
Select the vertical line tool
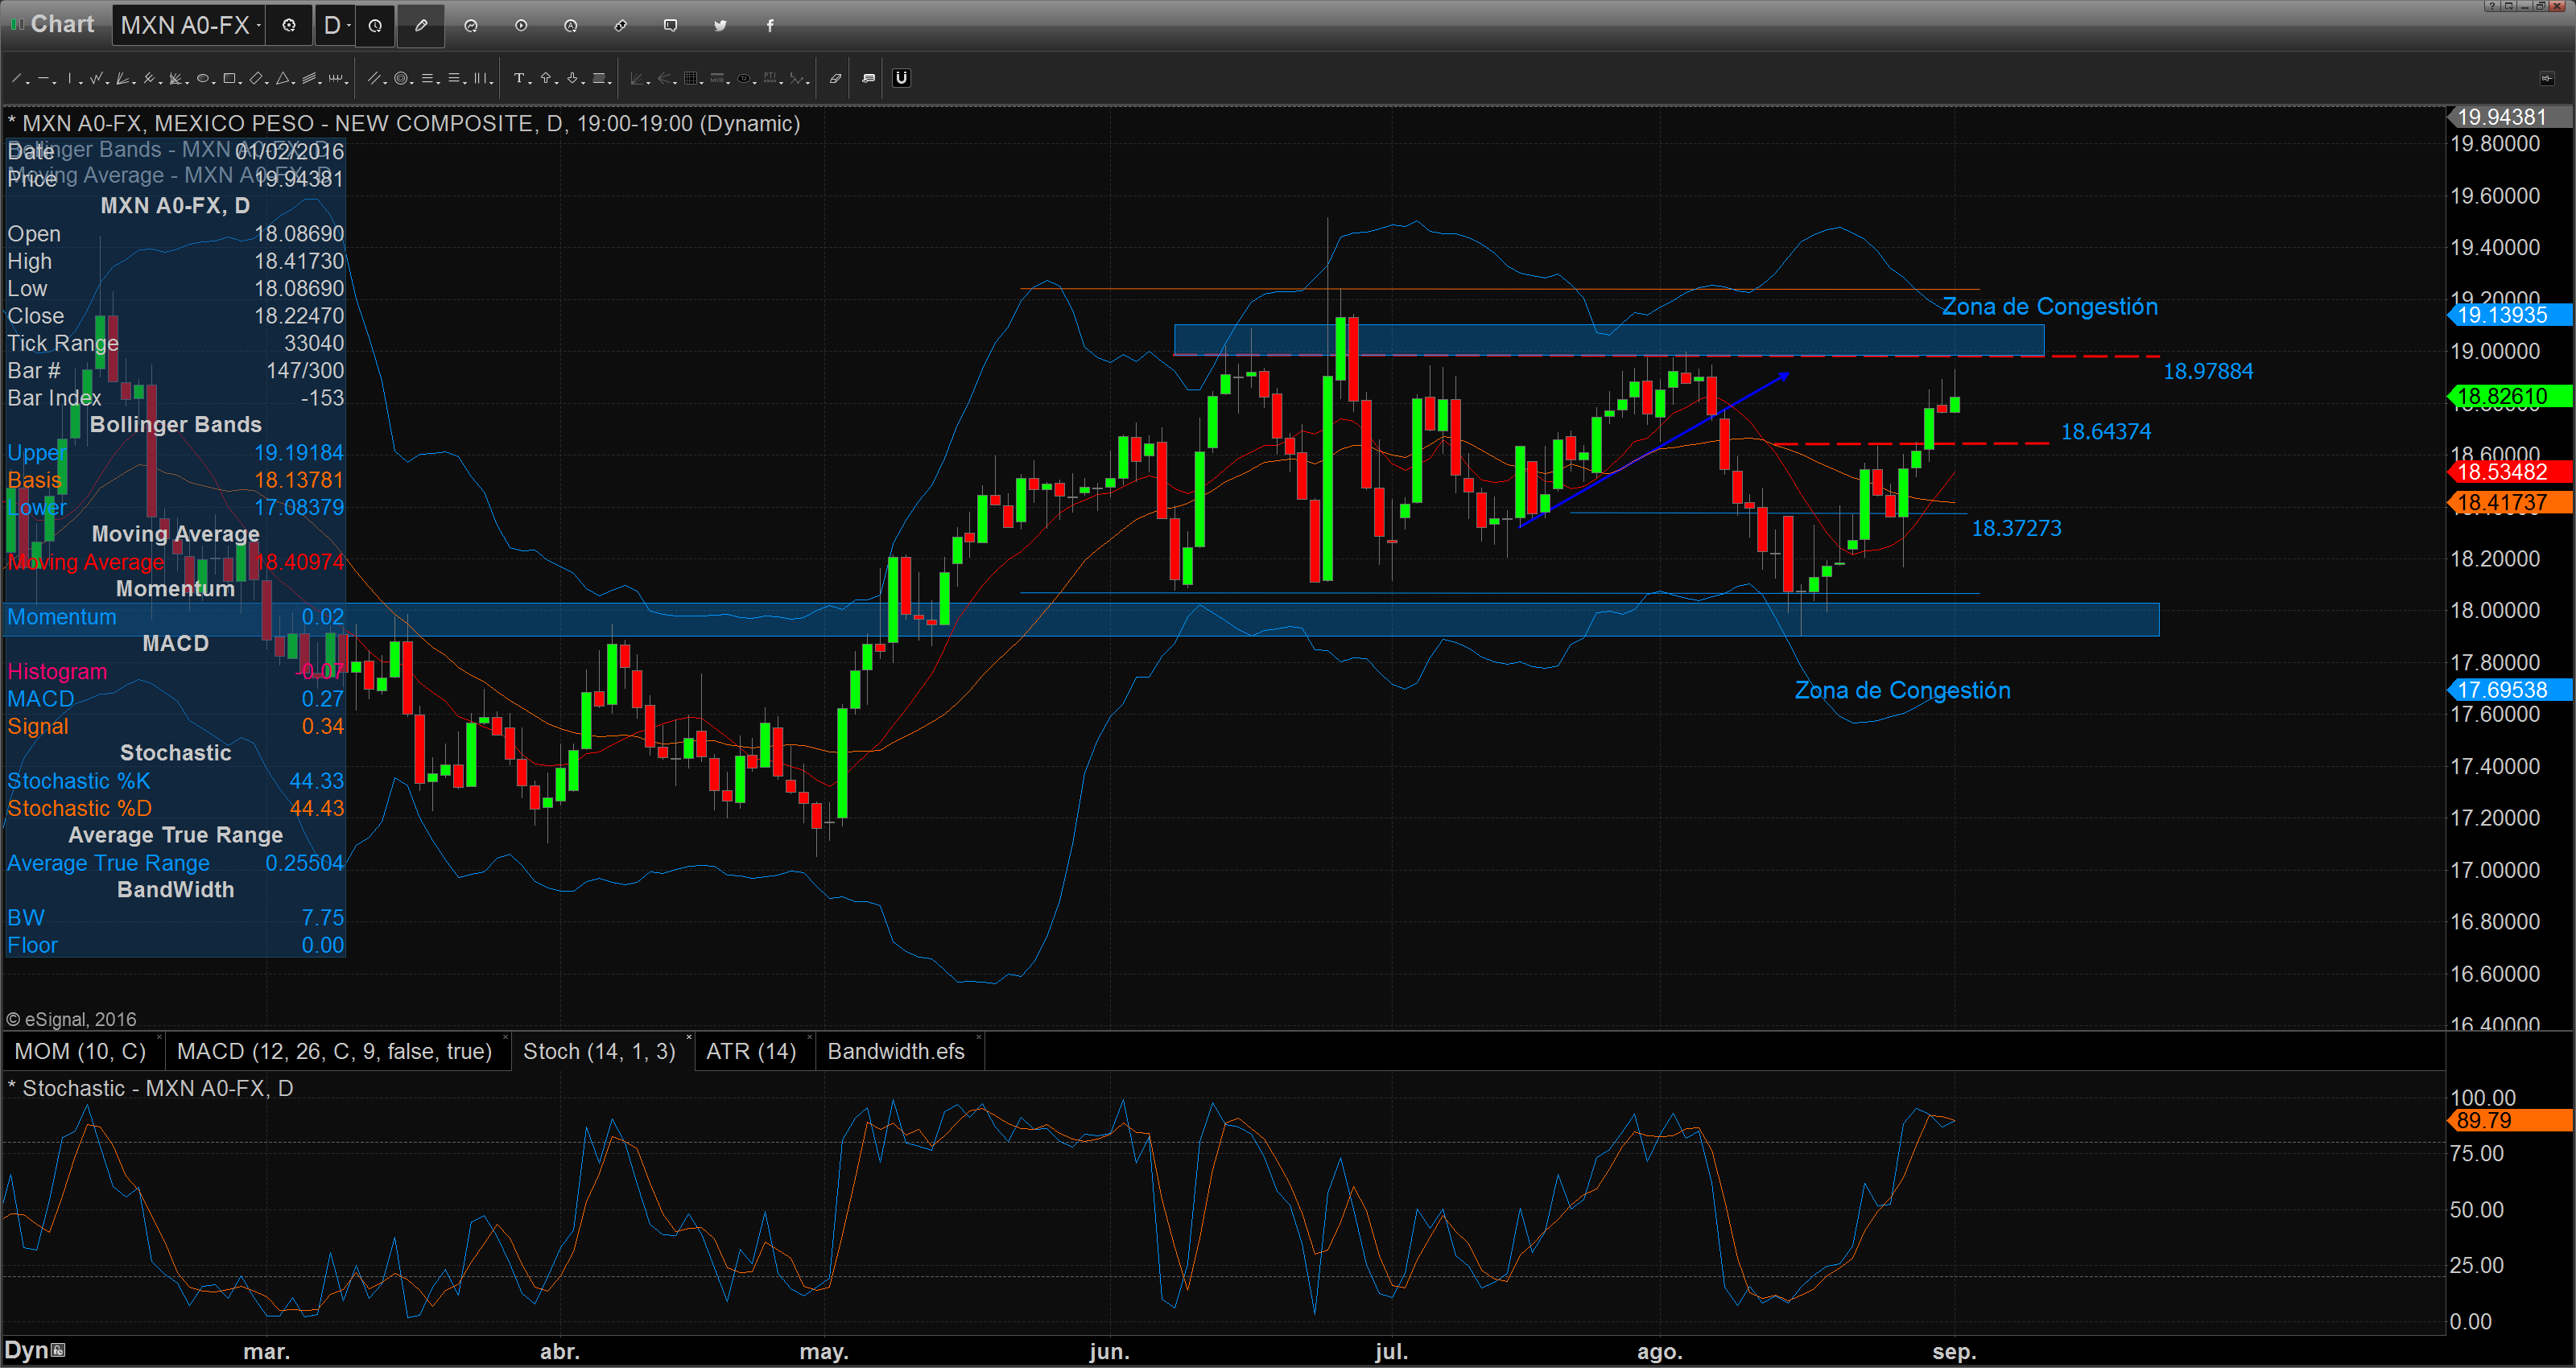click(x=70, y=78)
